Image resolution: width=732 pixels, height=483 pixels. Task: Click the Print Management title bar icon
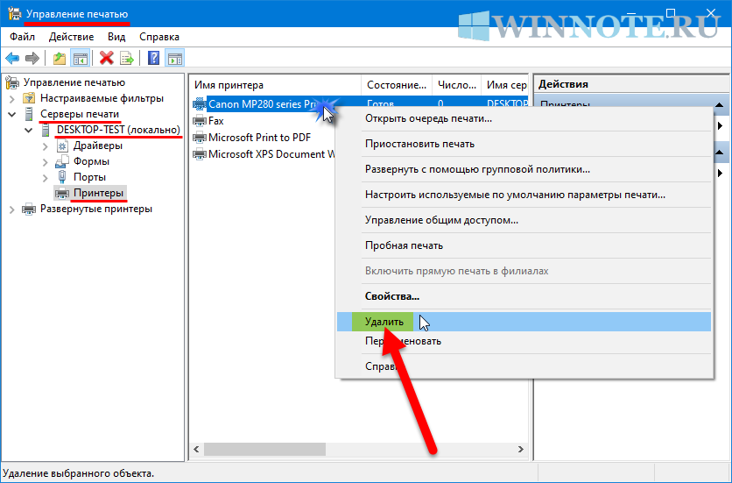[14, 13]
